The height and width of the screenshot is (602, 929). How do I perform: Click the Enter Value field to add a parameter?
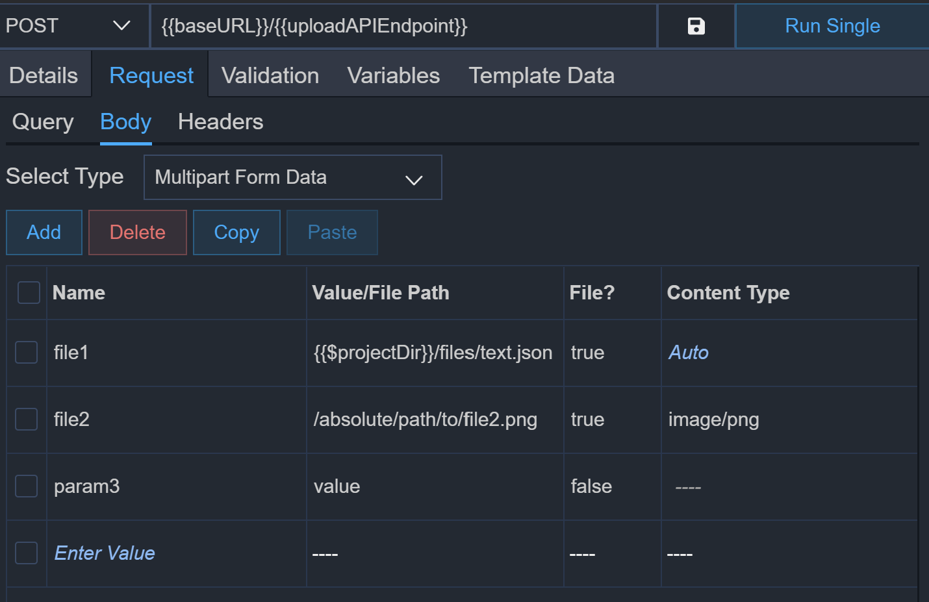click(x=104, y=553)
